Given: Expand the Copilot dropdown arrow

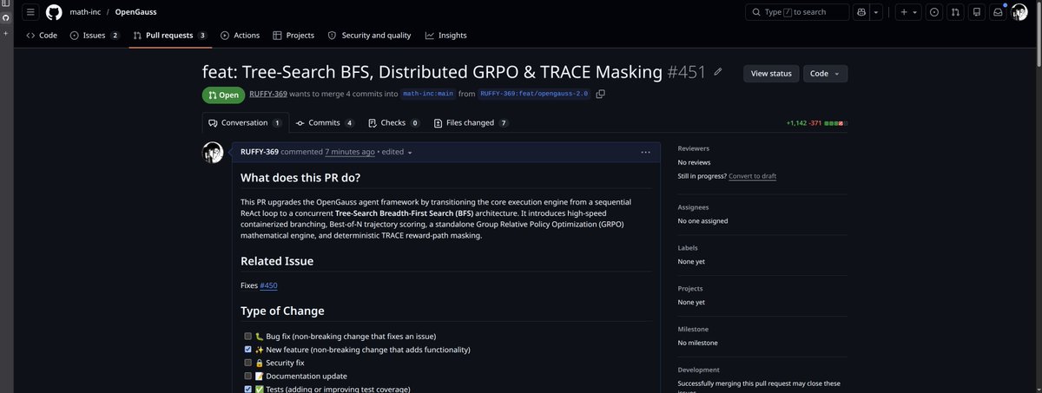Looking at the screenshot, I should (x=876, y=12).
